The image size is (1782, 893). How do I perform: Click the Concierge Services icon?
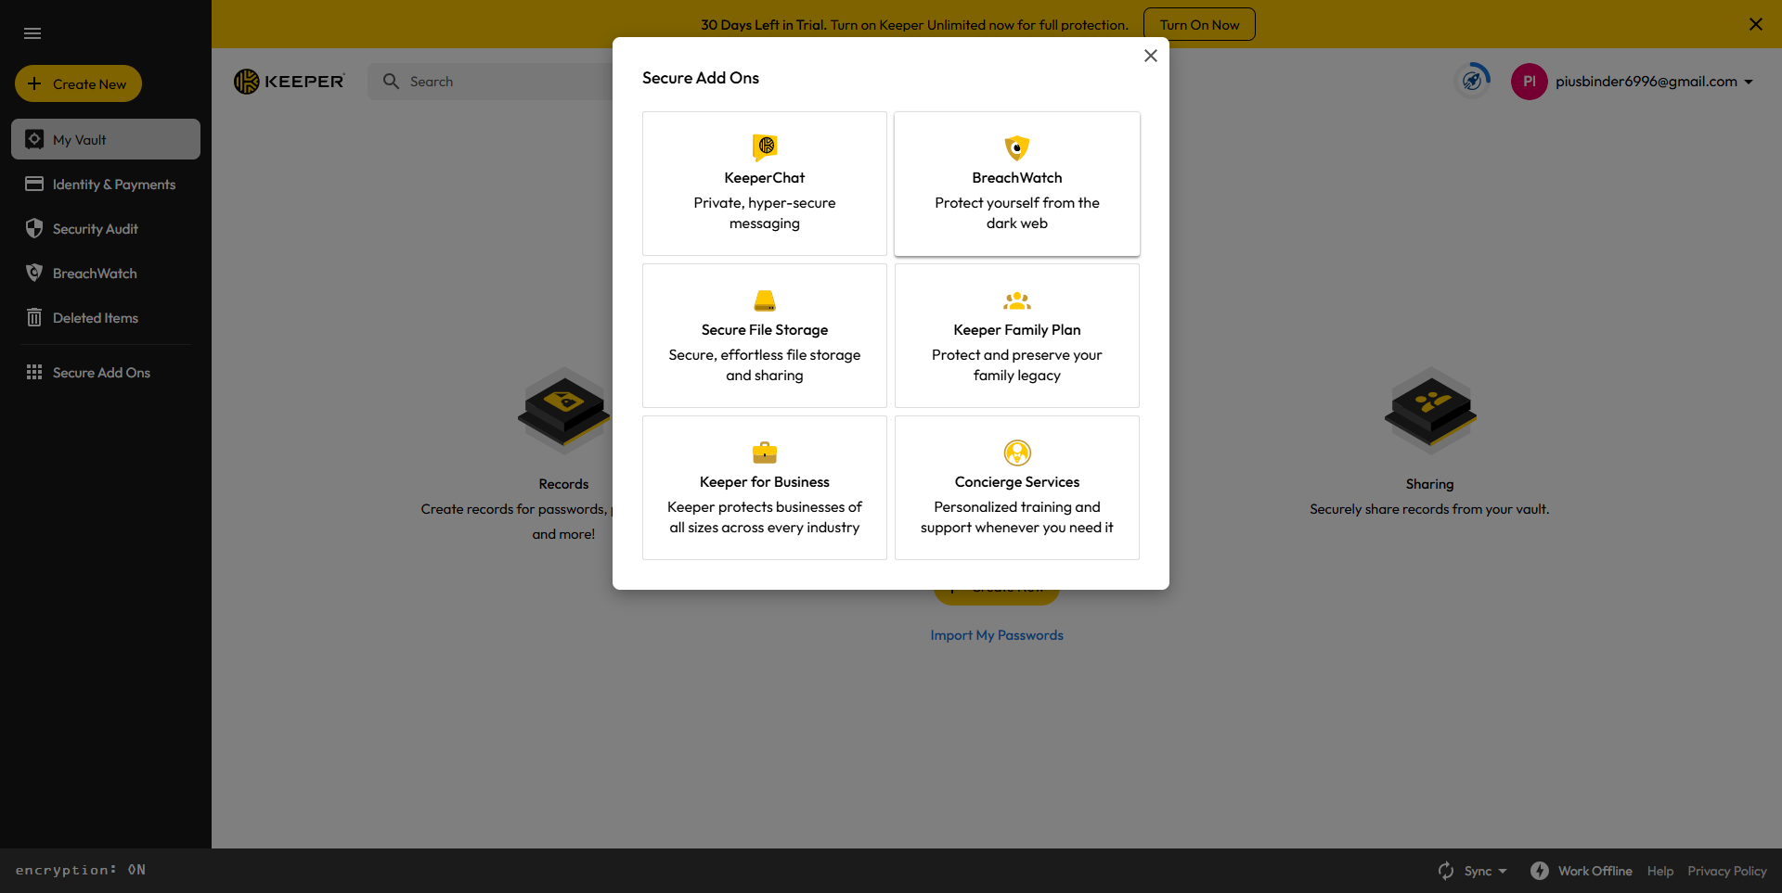(x=1016, y=453)
